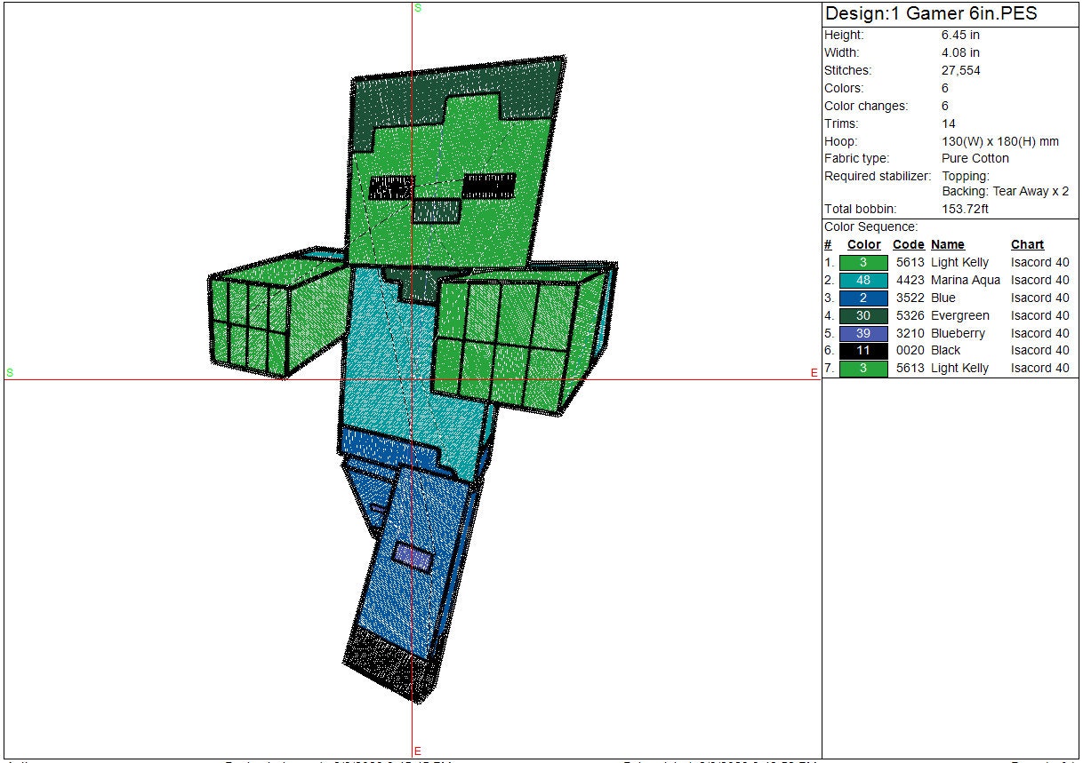Click the first Light Kelly swatch in row 1
Viewport: 1083px width, 763px height.
tap(862, 263)
